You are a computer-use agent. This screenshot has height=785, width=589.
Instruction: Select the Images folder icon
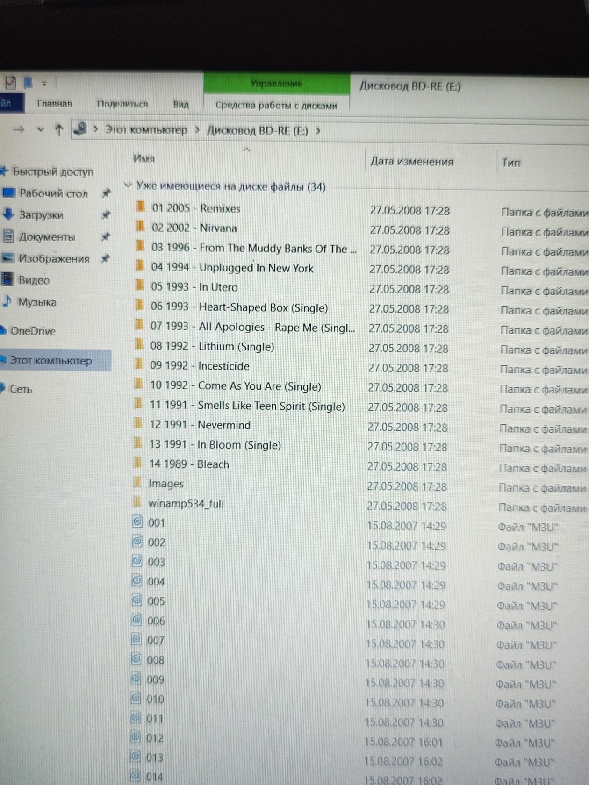point(137,482)
